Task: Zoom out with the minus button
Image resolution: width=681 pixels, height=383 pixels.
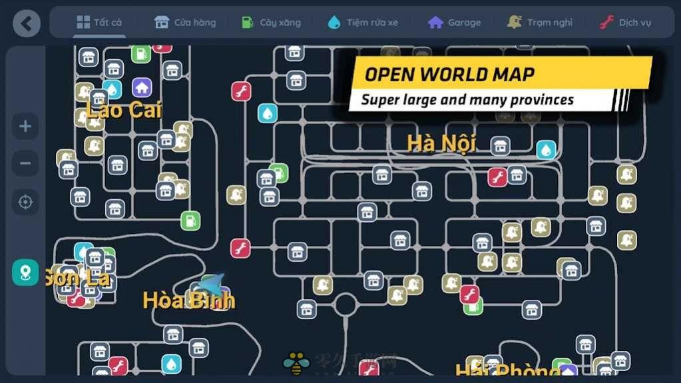Action: click(x=25, y=163)
